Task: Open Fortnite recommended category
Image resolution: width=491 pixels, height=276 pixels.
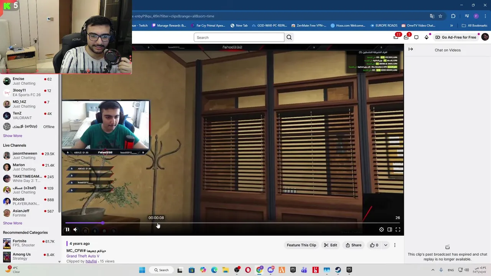Action: coord(29,243)
